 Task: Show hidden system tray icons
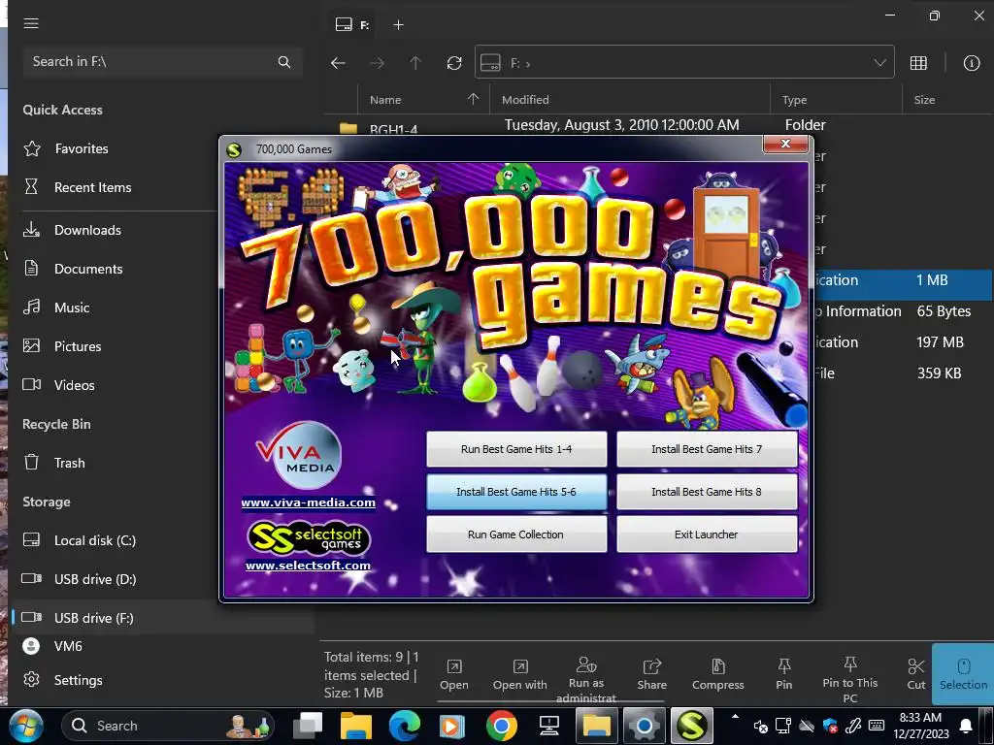coord(735,717)
